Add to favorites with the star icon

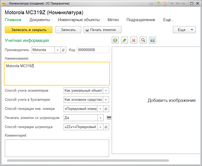[151, 3]
